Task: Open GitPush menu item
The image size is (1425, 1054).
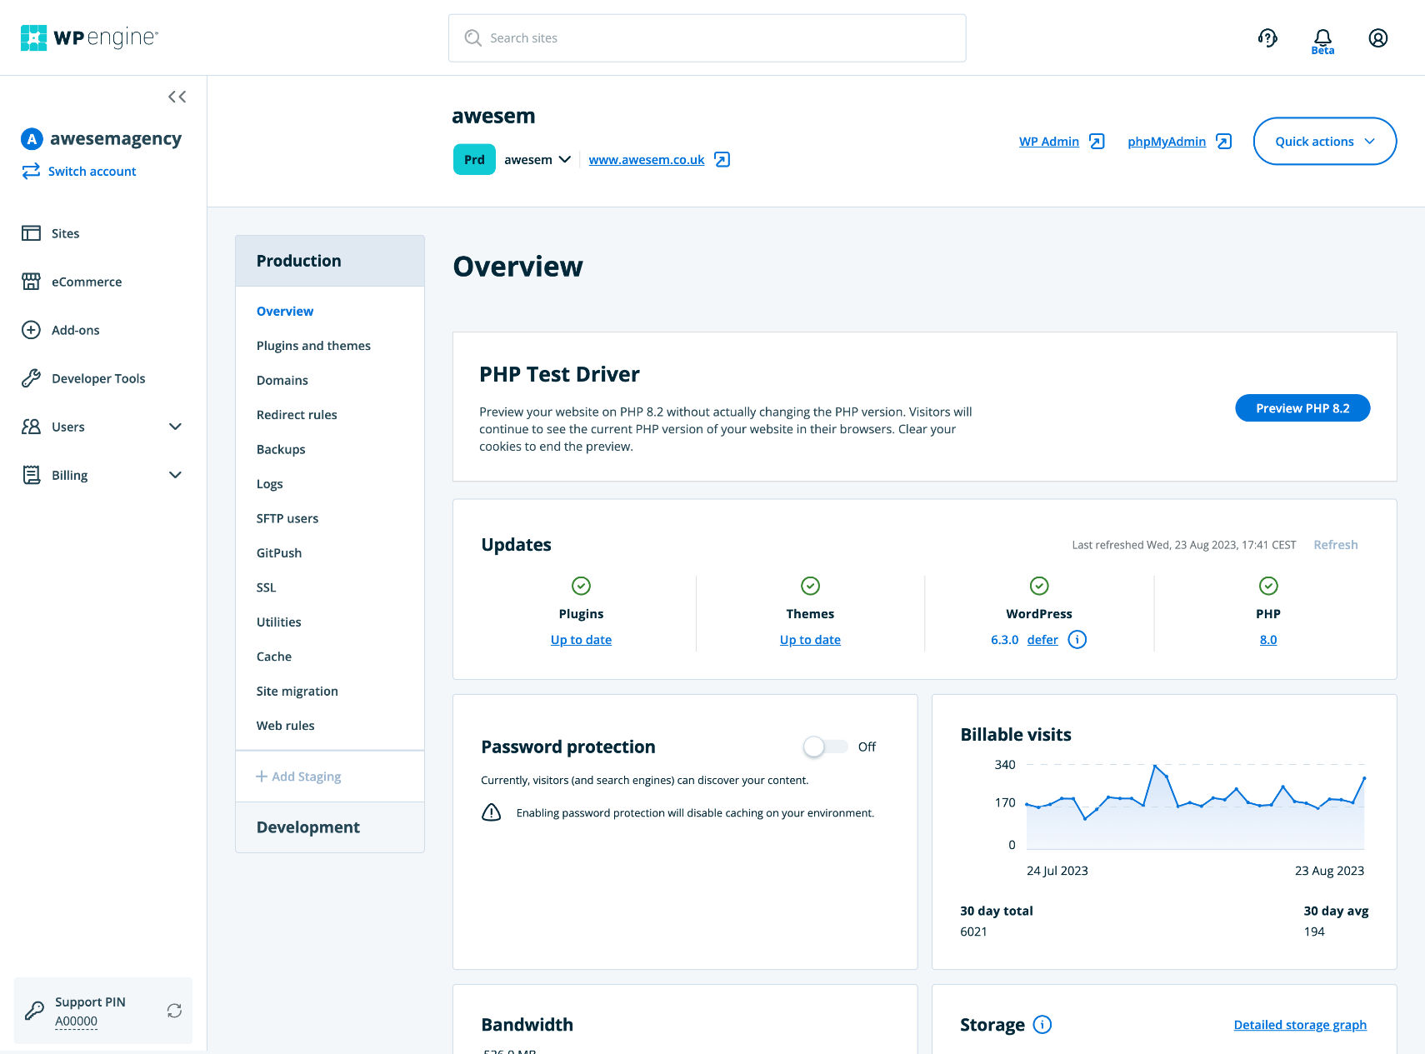Action: click(x=279, y=553)
